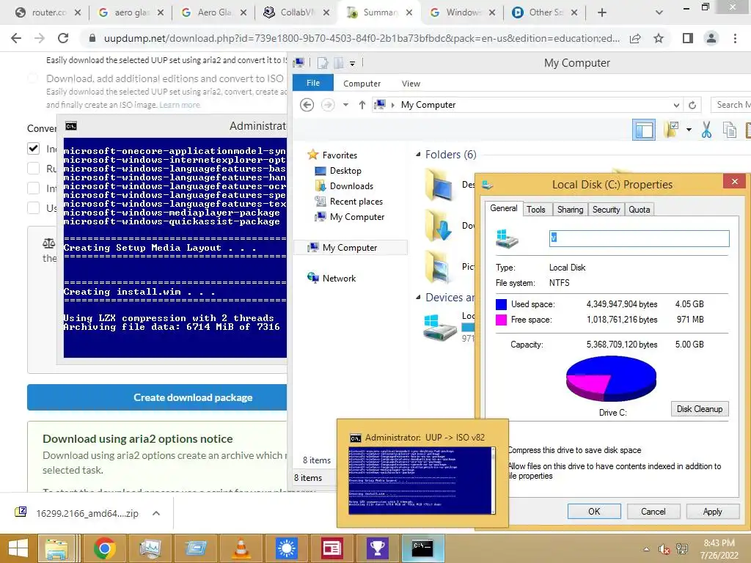Open the Computer ribbon tab

pyautogui.click(x=362, y=84)
